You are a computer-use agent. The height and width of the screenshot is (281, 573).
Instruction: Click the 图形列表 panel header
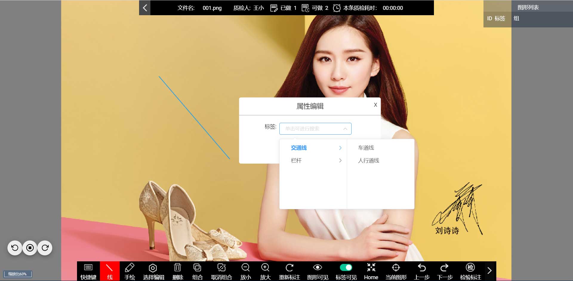pos(528,7)
